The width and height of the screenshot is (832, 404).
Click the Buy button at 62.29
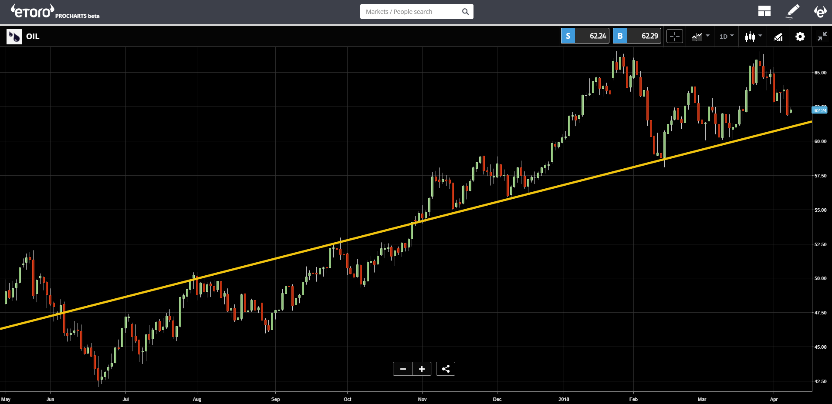point(637,36)
